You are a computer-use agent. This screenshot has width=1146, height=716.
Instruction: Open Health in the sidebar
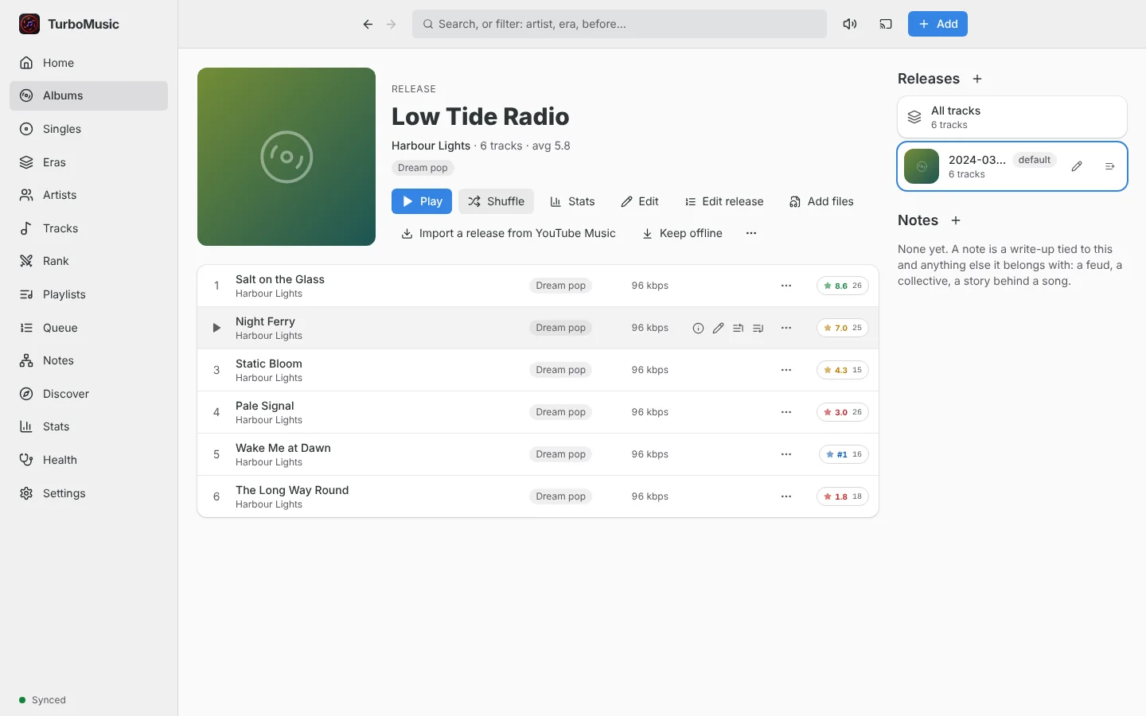click(x=88, y=460)
